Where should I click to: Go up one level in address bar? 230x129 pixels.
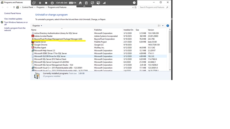[x=14, y=7]
